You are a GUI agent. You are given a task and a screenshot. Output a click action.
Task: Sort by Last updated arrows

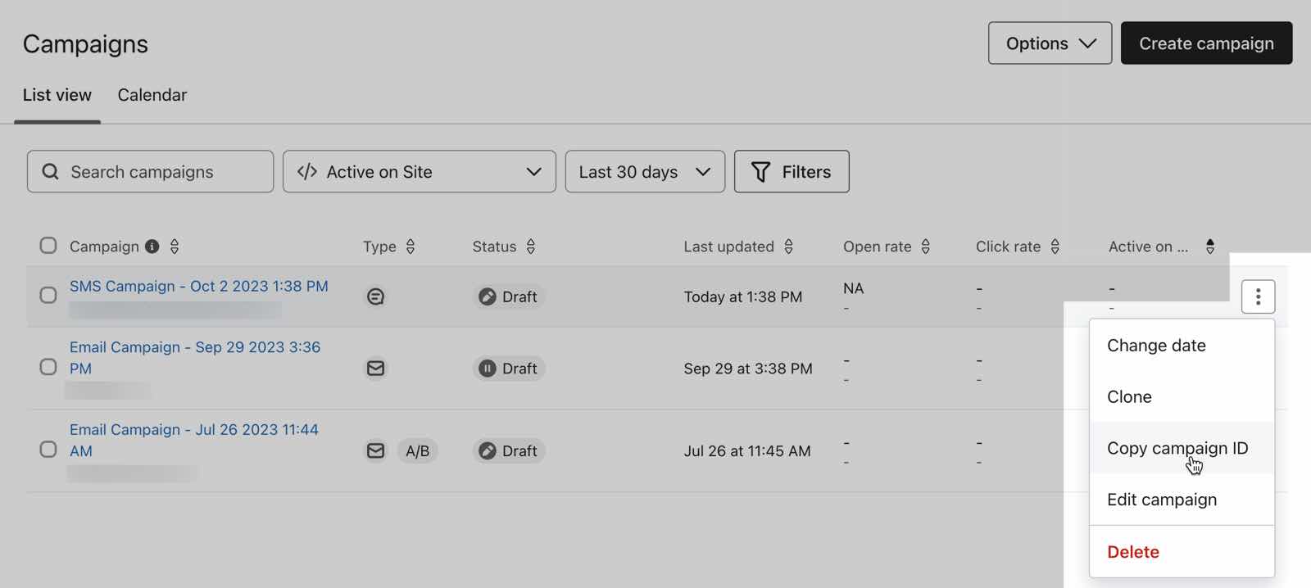click(788, 247)
